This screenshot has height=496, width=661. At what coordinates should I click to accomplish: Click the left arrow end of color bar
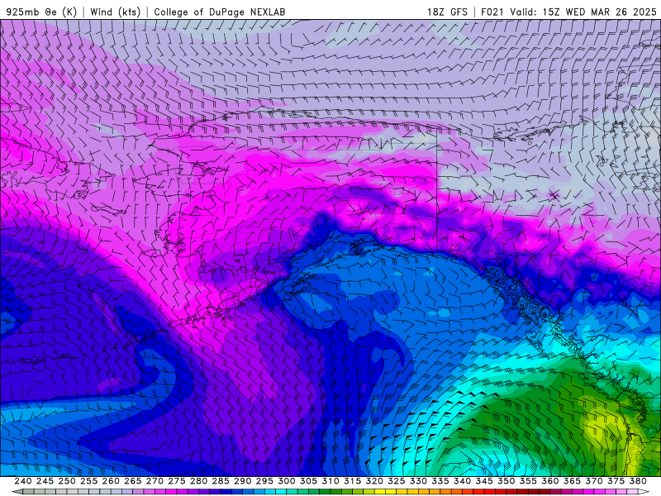pyautogui.click(x=17, y=492)
